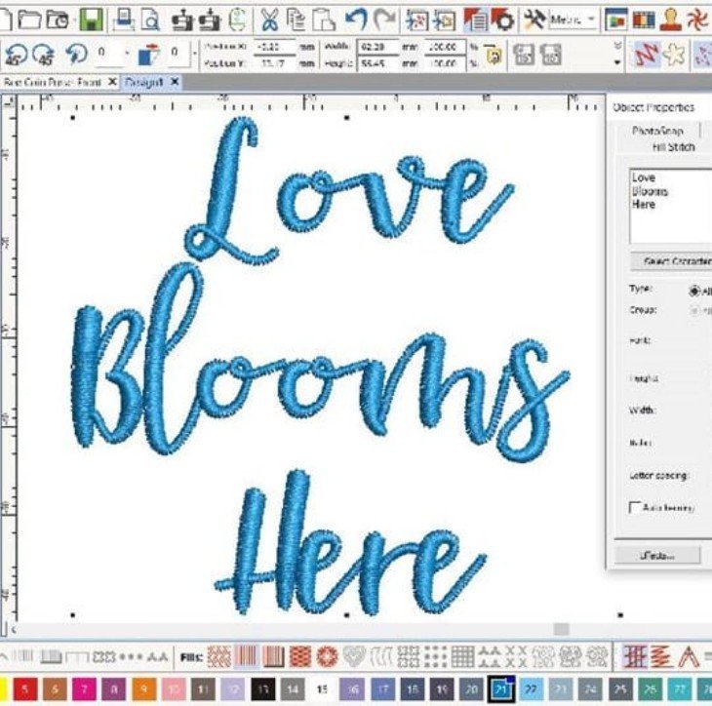Select the red wavy net fill icon
This screenshot has width=712, height=706.
300,656
